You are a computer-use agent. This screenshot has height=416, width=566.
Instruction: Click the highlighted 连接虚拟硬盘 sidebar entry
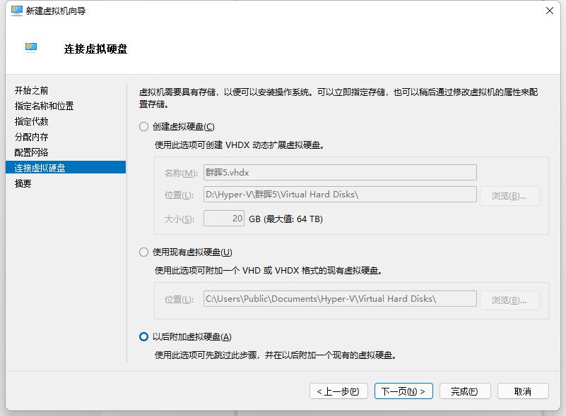(x=39, y=167)
